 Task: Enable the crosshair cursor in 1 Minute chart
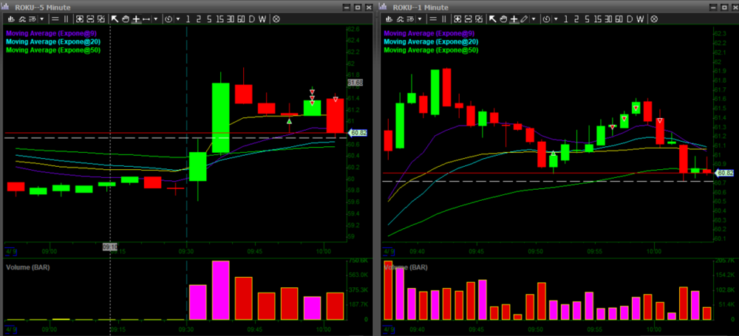point(514,18)
